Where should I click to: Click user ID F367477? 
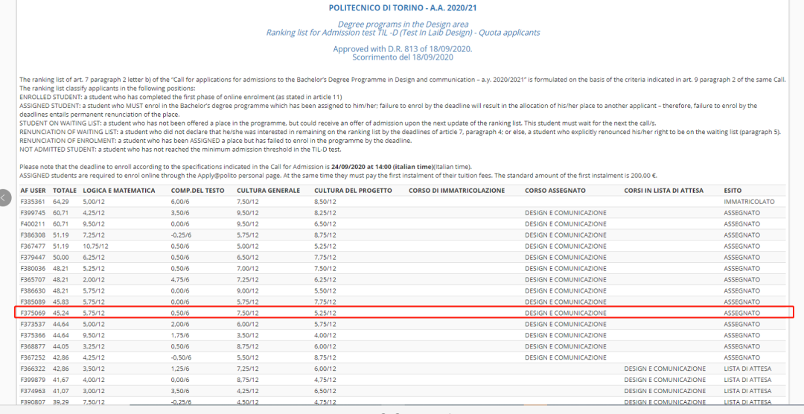pos(33,246)
